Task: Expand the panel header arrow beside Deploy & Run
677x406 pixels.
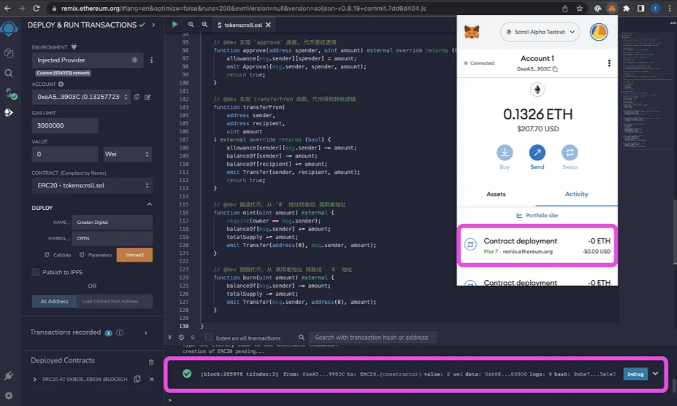Action: pos(153,25)
